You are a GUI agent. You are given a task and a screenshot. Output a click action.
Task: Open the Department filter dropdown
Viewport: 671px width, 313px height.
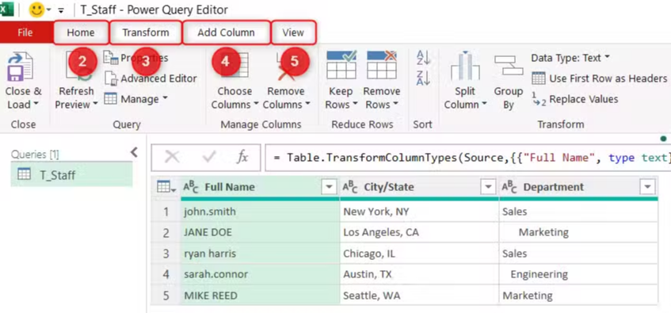coord(647,187)
